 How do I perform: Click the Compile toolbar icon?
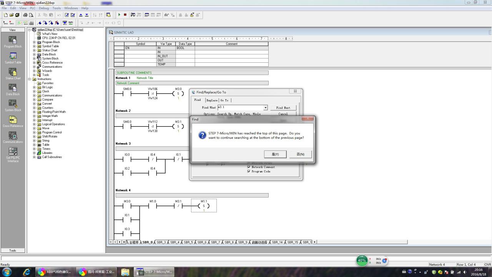pos(67,15)
